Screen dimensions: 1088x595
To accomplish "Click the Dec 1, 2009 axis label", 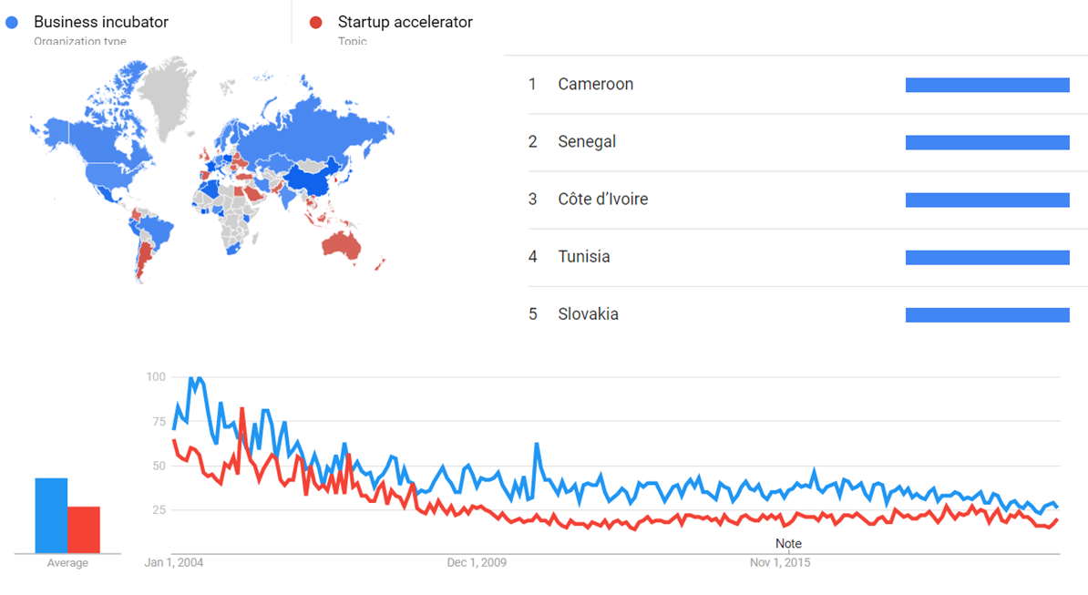I will tap(477, 563).
